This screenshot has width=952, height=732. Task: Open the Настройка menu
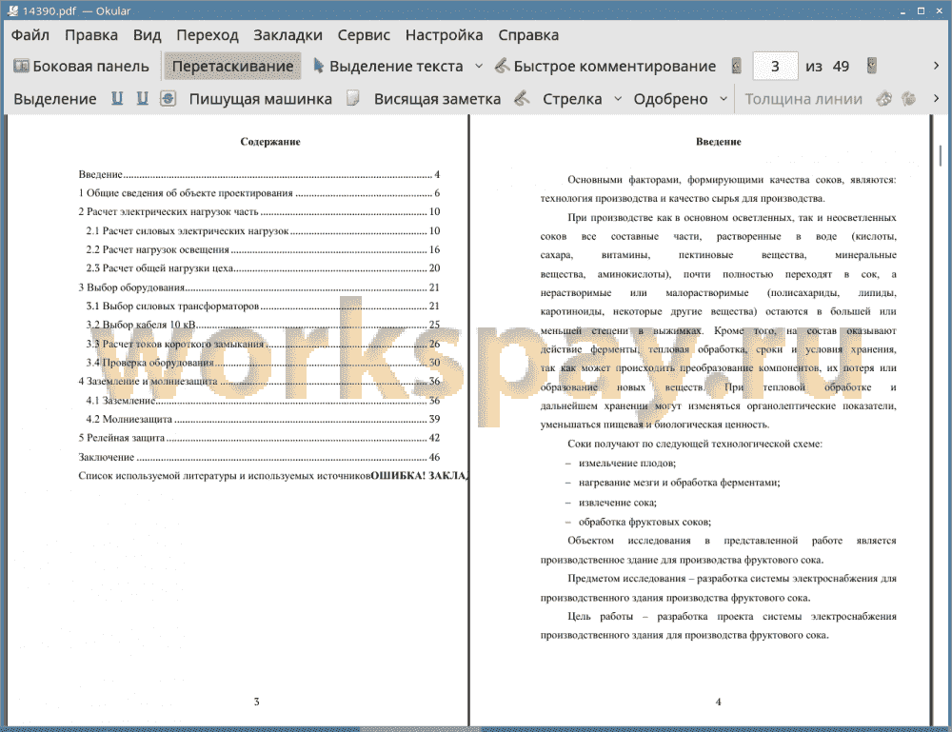444,35
